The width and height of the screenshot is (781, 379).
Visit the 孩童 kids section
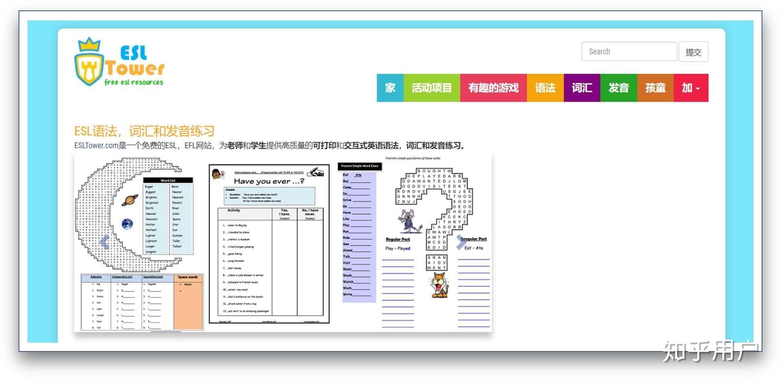[654, 88]
